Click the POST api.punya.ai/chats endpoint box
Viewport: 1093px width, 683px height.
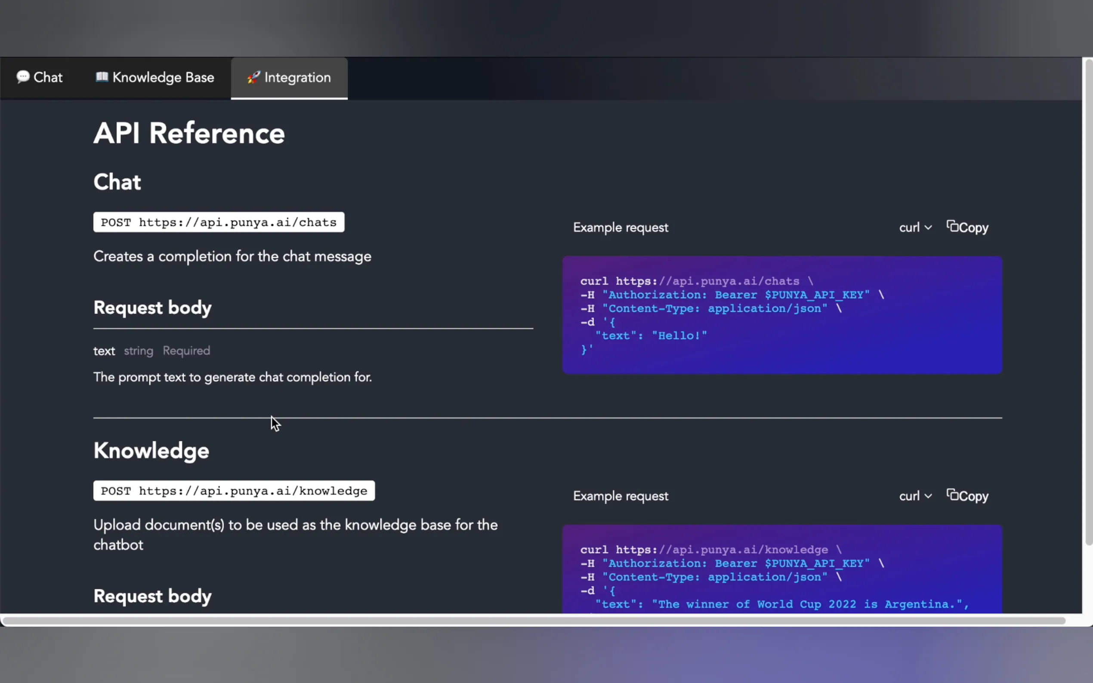tap(219, 222)
